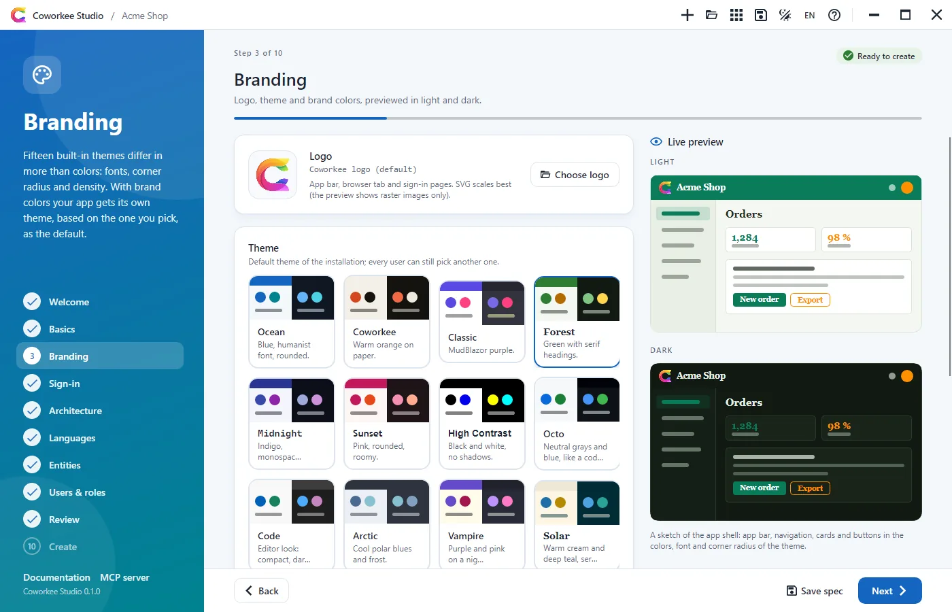Click Save spec
The width and height of the screenshot is (952, 612).
point(815,591)
